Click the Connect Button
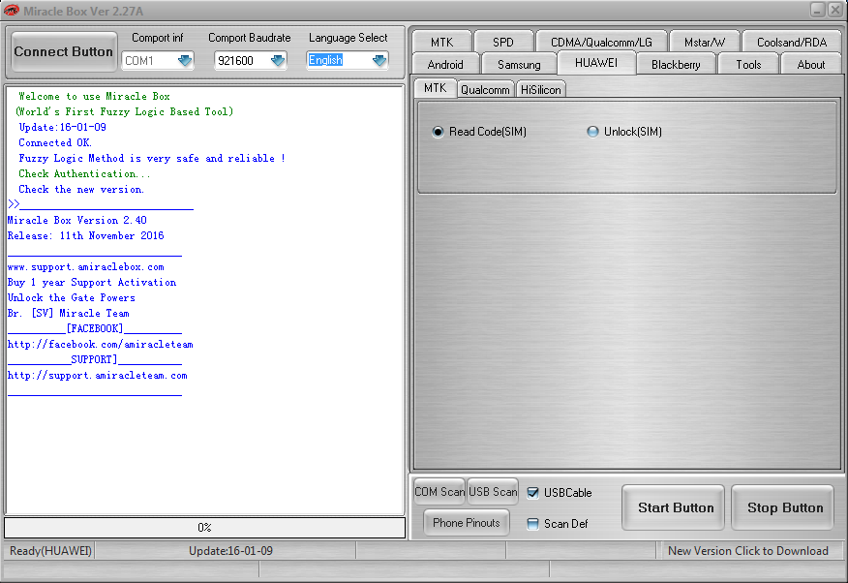848x583 pixels. 64,52
